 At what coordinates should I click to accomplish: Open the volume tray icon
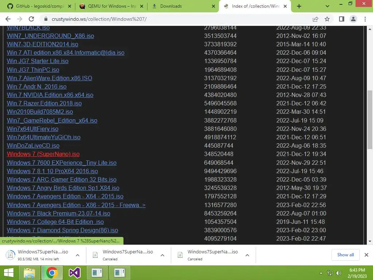(x=339, y=273)
